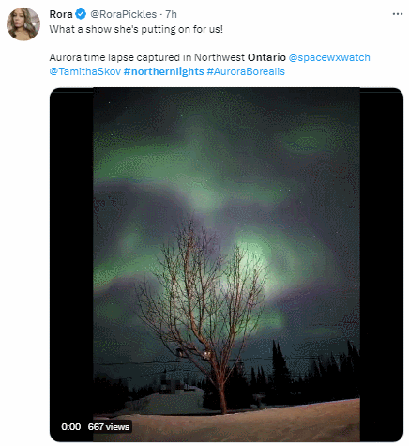
Task: Open the @RoraPickles handle
Action: (x=124, y=14)
